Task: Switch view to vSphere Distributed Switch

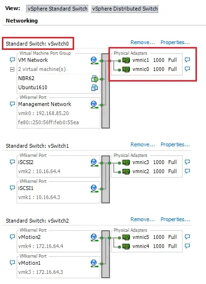Action: point(125,9)
